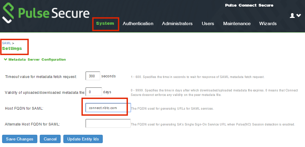Click the '1 - 600' timeout help text
Image resolution: width=305 pixels, height=147 pixels.
click(198, 77)
